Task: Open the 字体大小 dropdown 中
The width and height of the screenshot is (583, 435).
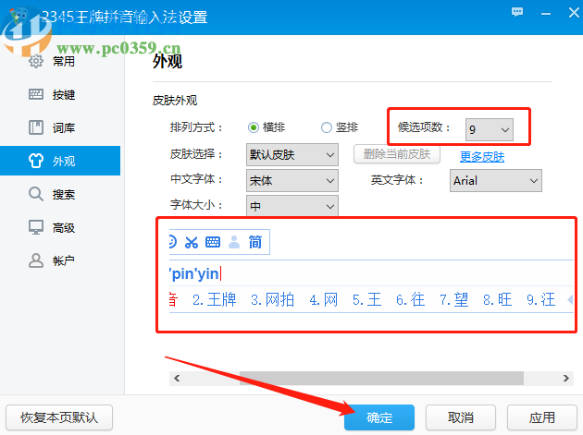Action: tap(292, 206)
